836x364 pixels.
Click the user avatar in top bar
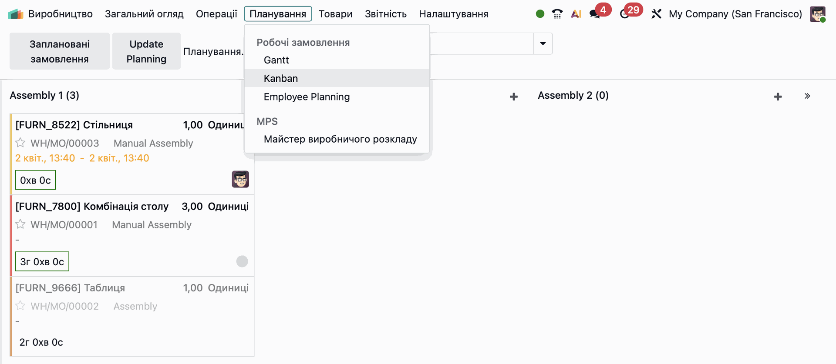click(x=817, y=14)
